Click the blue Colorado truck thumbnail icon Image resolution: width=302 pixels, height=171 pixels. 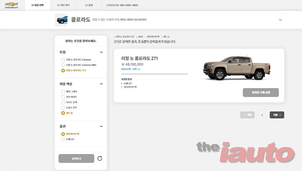[x=61, y=20]
